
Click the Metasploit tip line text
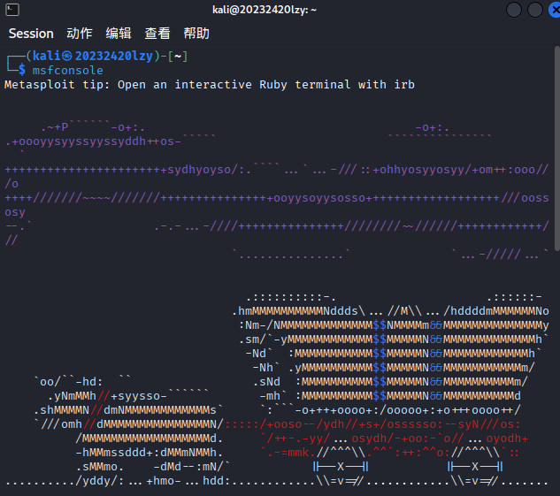click(x=210, y=85)
